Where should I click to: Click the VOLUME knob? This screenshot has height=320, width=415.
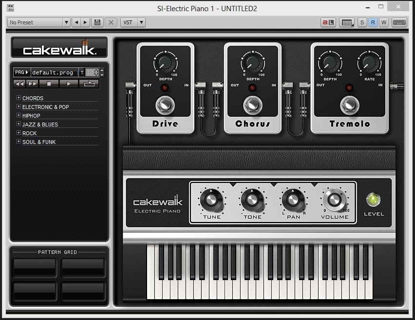click(x=335, y=200)
